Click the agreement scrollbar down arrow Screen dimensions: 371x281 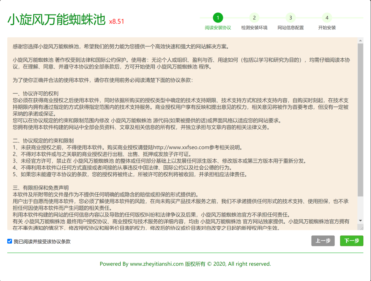[x=360, y=220]
